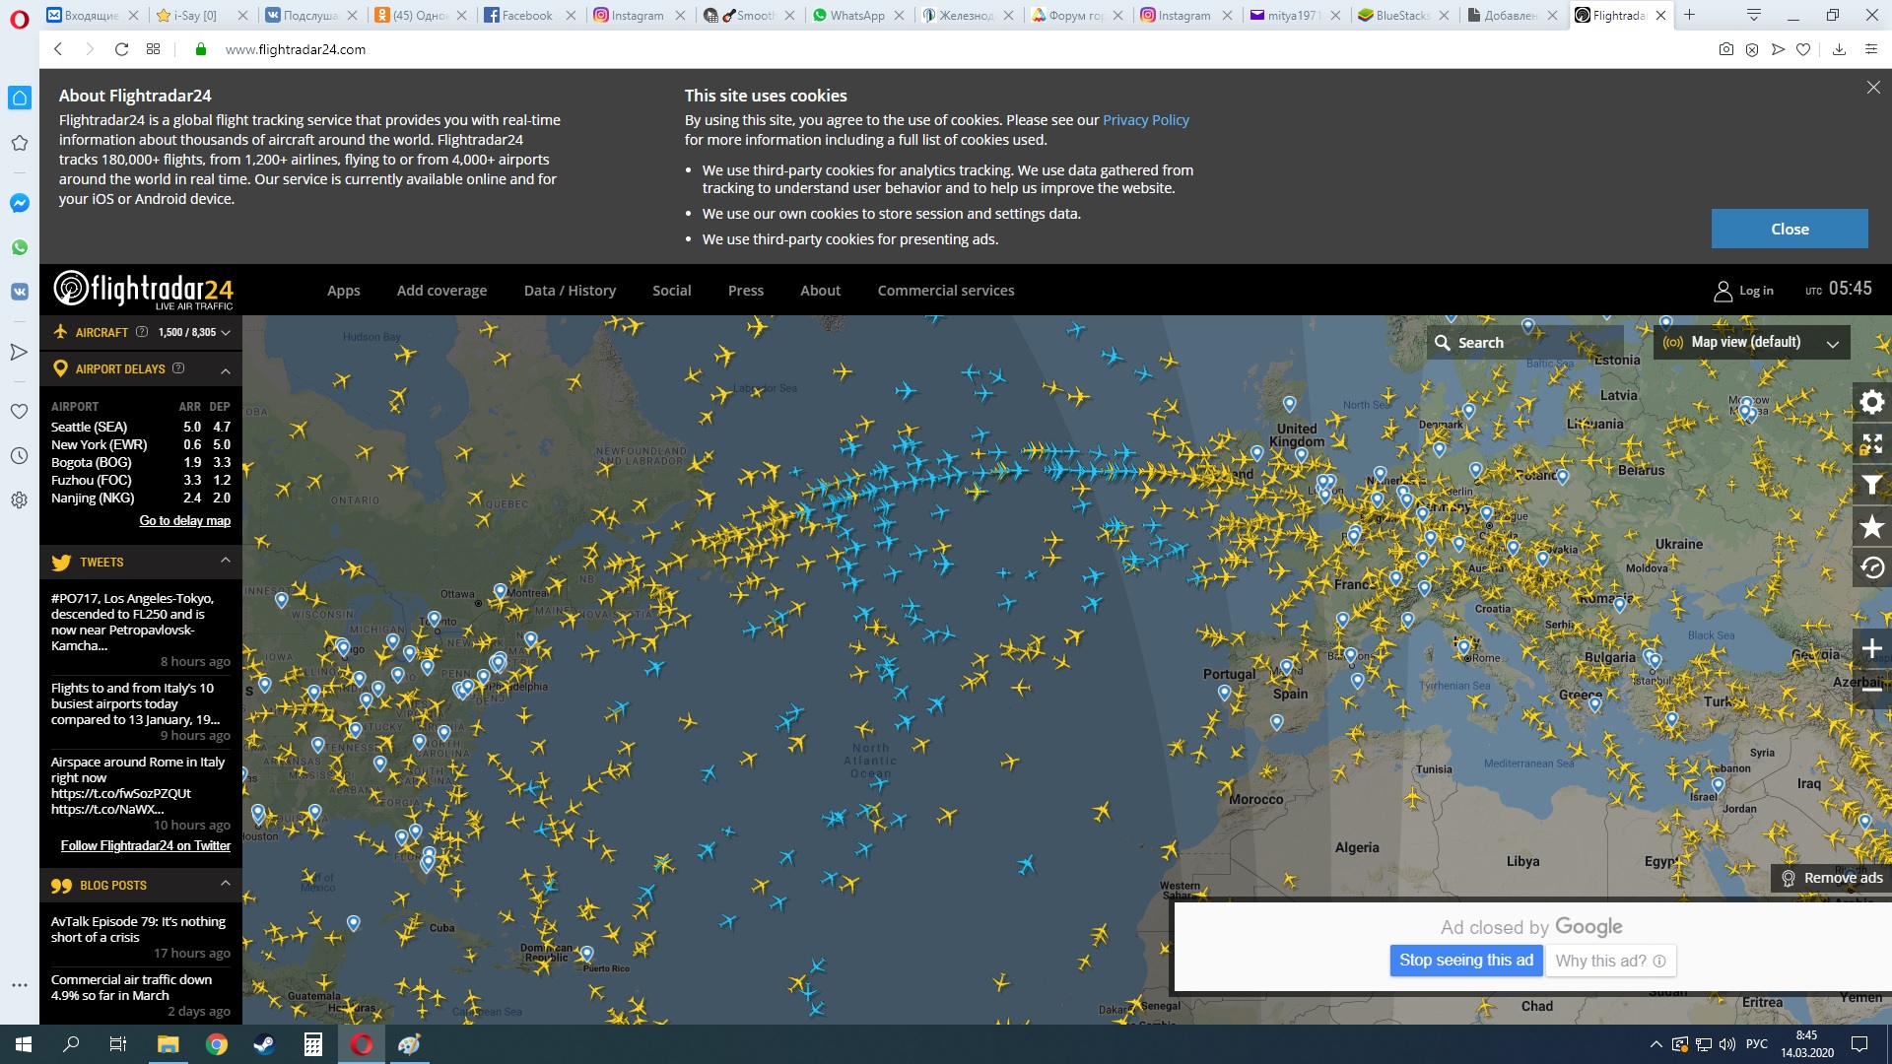Image resolution: width=1892 pixels, height=1064 pixels.
Task: Click the Close cookies button
Action: click(1789, 229)
